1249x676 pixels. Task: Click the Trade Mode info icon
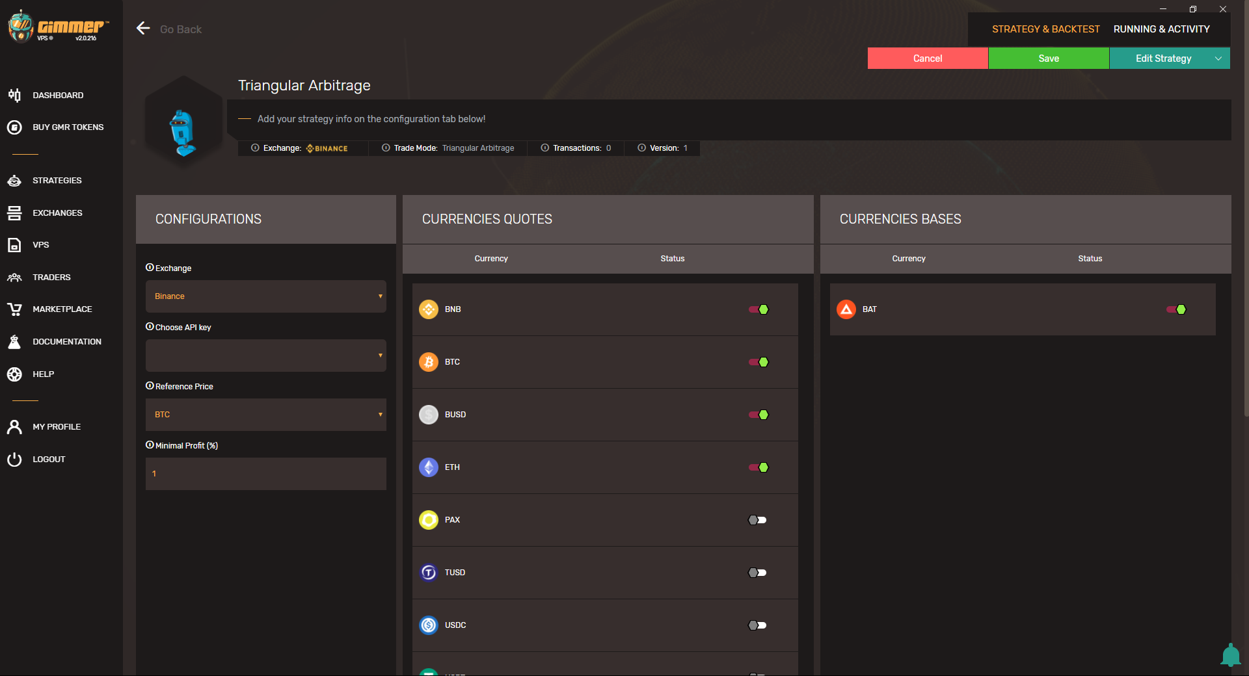coord(386,148)
